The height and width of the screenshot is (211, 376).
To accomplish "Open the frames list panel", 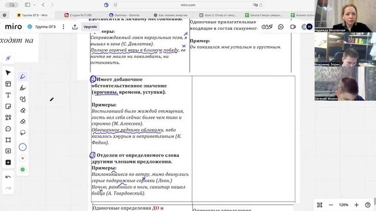I will coord(320,205).
